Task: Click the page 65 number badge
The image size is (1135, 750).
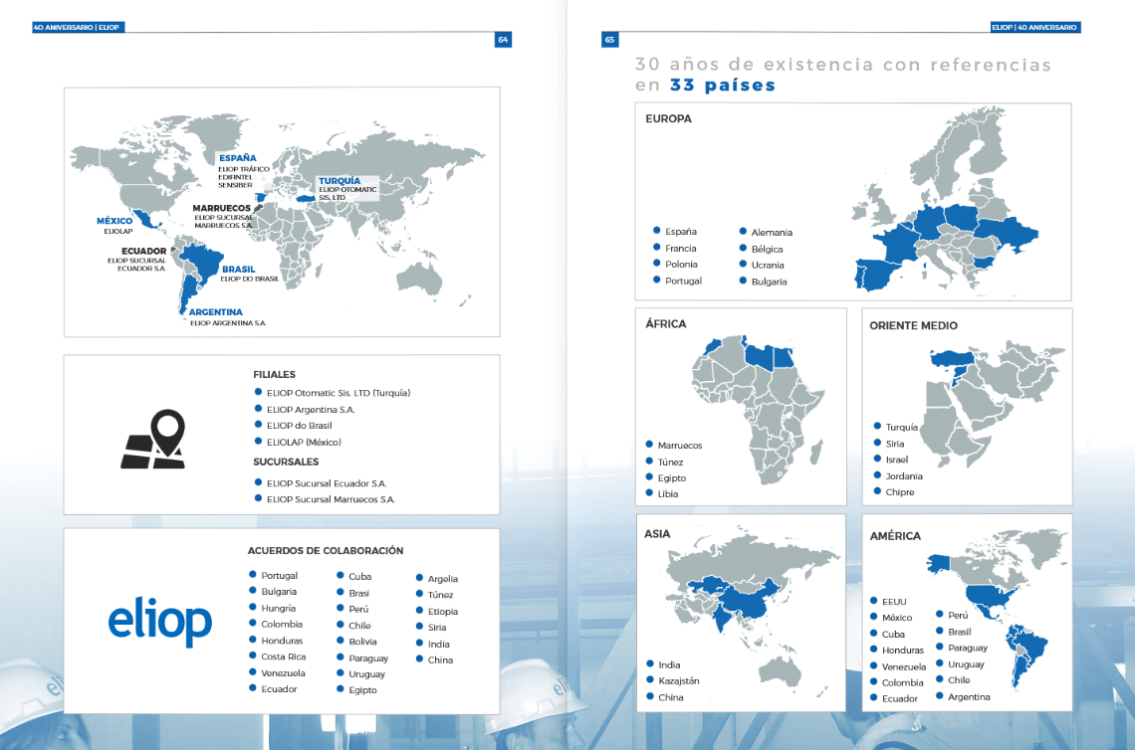Action: pos(609,40)
